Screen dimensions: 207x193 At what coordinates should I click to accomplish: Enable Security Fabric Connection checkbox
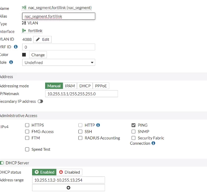click(133, 138)
